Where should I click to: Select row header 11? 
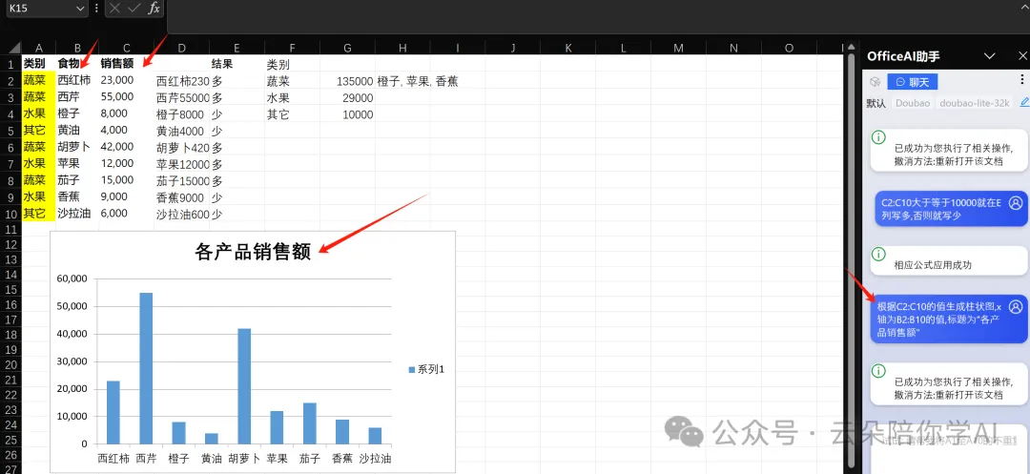point(10,229)
